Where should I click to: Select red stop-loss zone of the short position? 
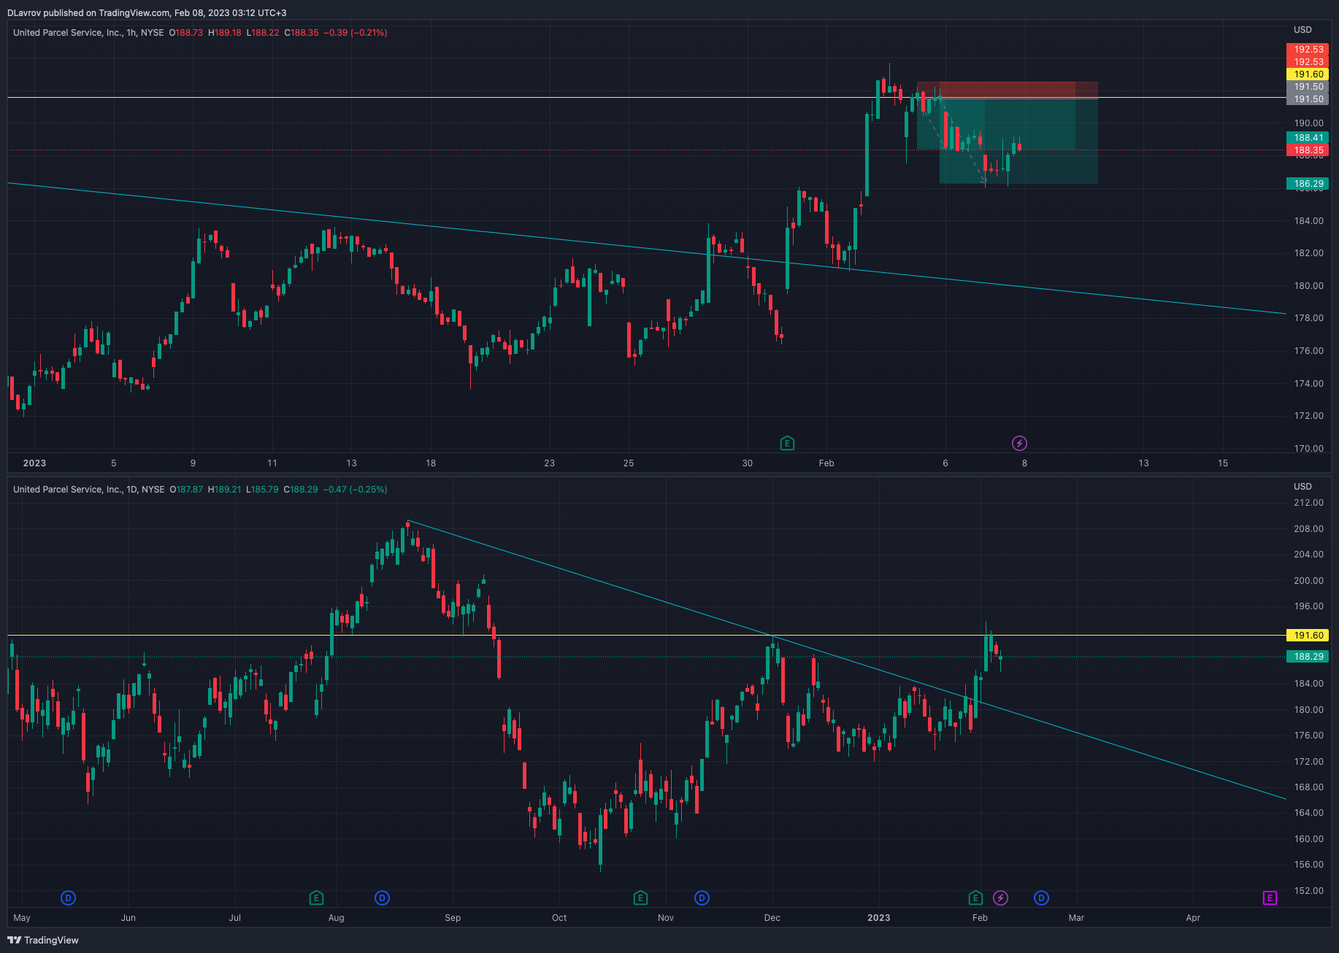click(x=1008, y=90)
